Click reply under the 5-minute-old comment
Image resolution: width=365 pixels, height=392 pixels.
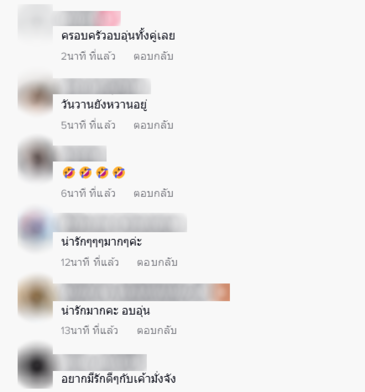tap(153, 125)
